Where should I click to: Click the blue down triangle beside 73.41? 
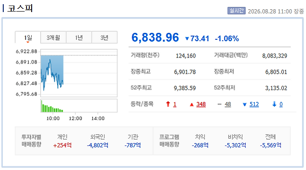tap(187, 38)
